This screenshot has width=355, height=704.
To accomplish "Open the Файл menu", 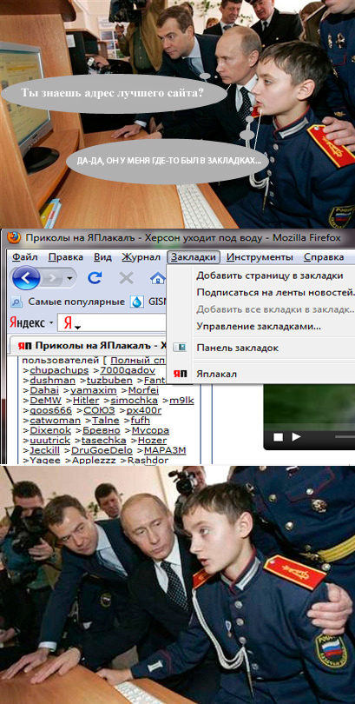I will (x=25, y=257).
